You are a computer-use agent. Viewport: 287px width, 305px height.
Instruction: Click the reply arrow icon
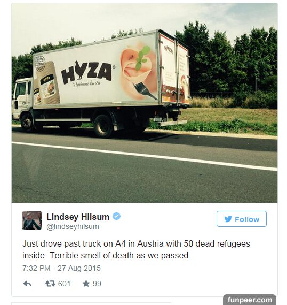(27, 284)
